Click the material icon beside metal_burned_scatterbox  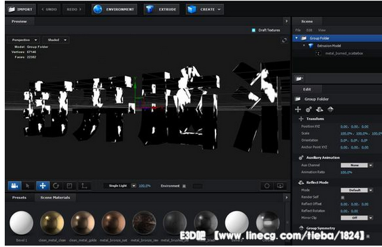(x=317, y=53)
